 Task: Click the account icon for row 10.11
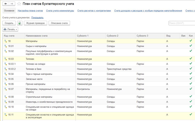point(6,115)
